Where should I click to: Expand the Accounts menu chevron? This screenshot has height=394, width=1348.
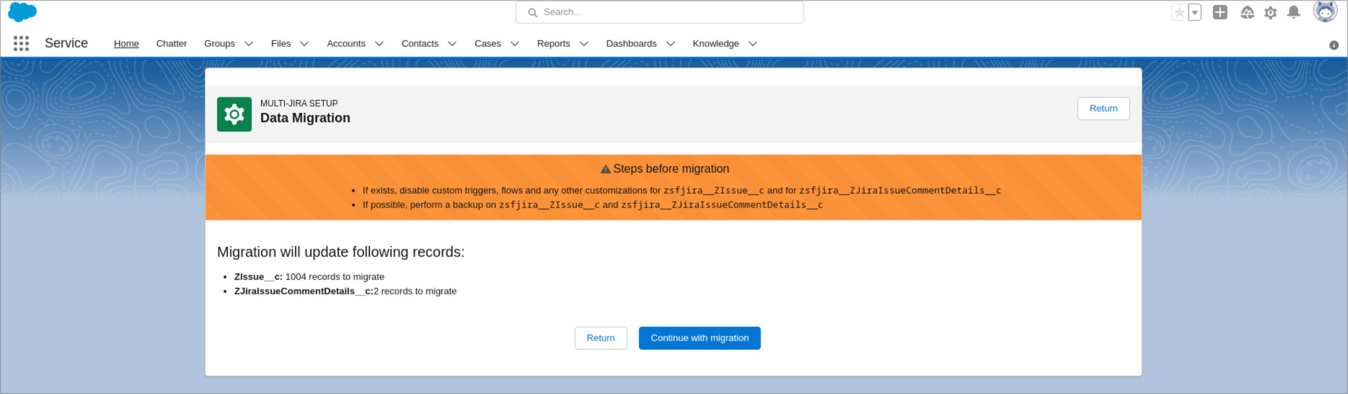[x=379, y=44]
